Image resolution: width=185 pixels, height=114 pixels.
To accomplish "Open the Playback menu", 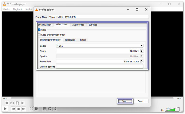I will pyautogui.click(x=17, y=9).
